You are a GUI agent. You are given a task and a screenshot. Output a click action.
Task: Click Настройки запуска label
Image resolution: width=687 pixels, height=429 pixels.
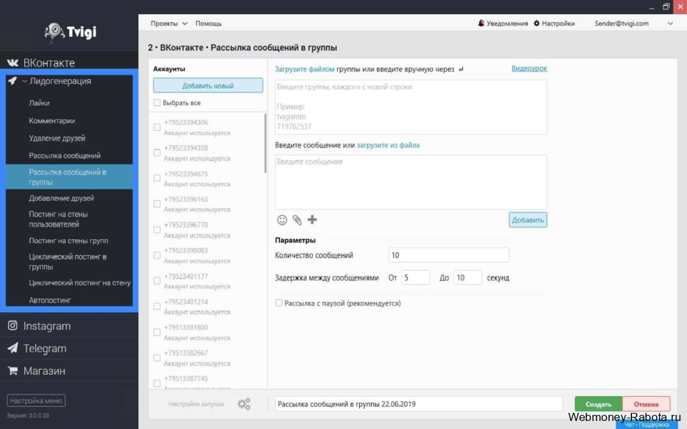[x=196, y=404]
